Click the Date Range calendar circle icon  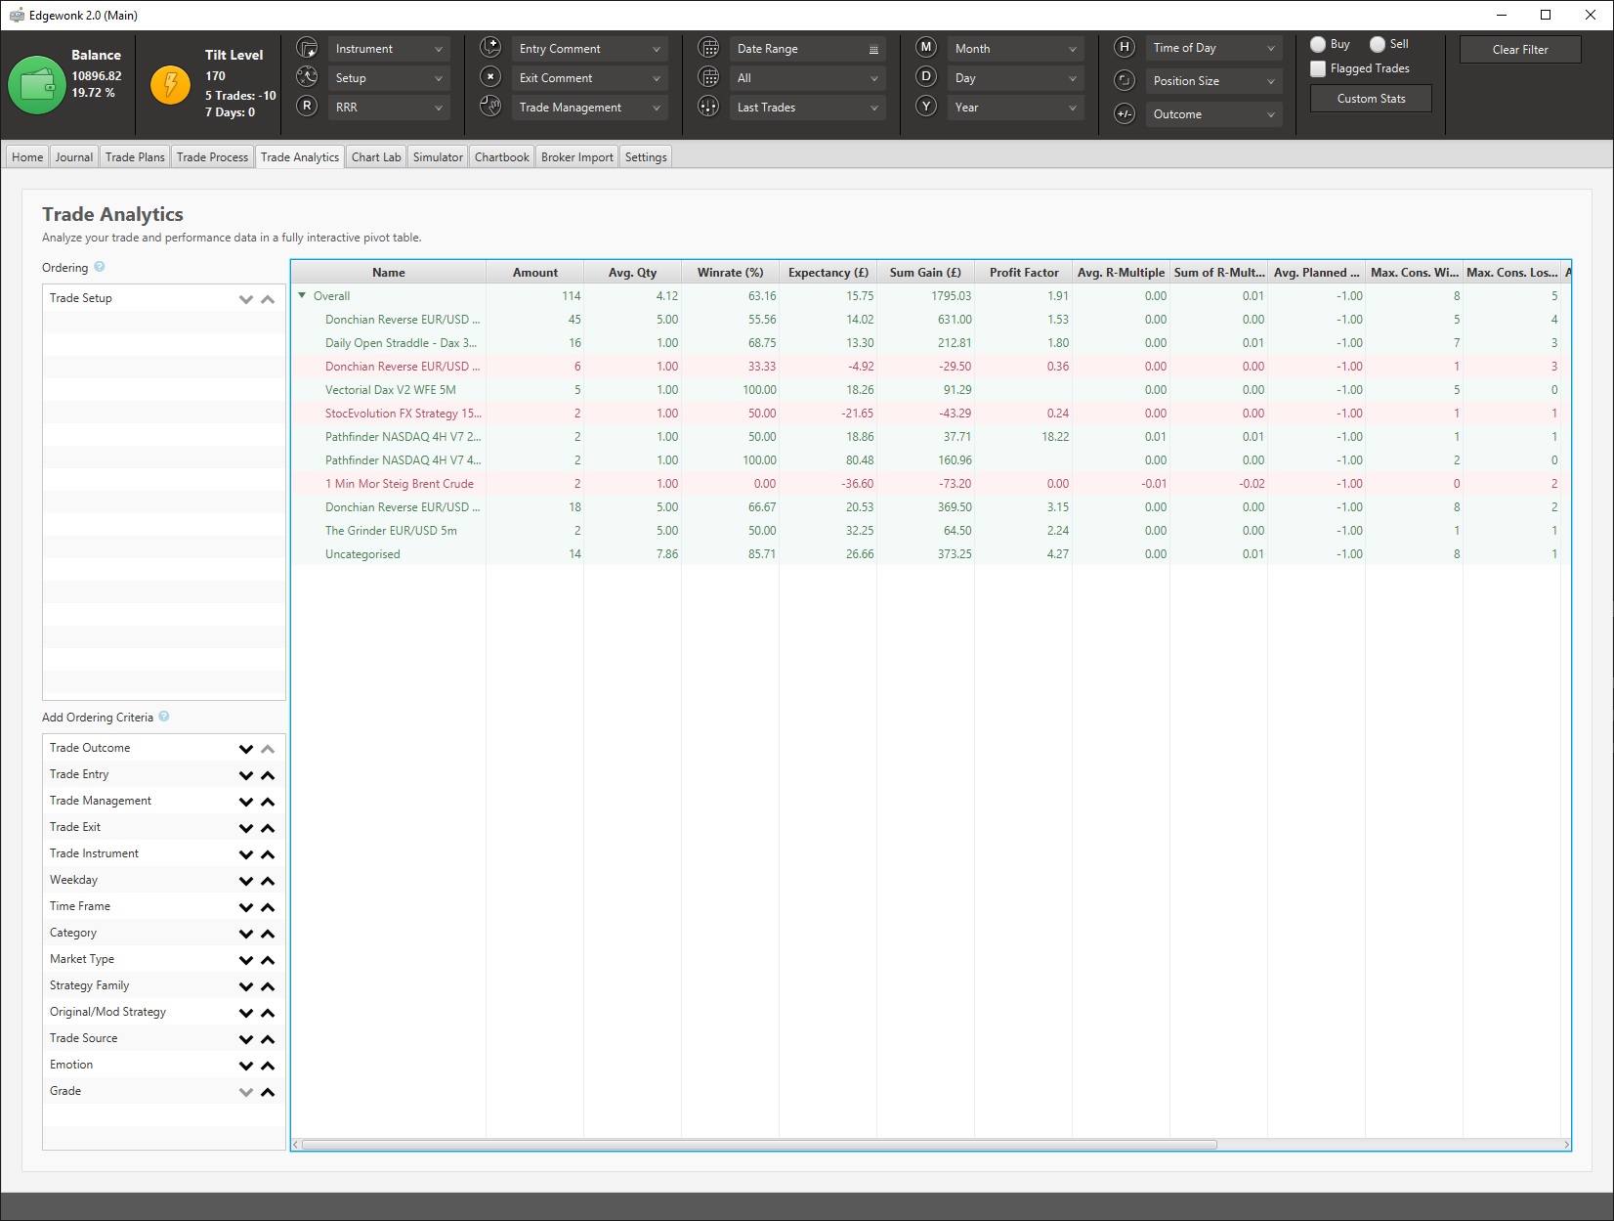tap(709, 48)
